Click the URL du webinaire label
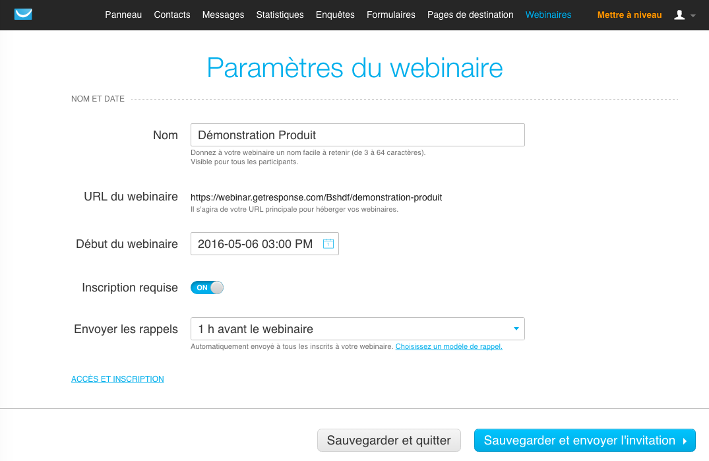 131,197
